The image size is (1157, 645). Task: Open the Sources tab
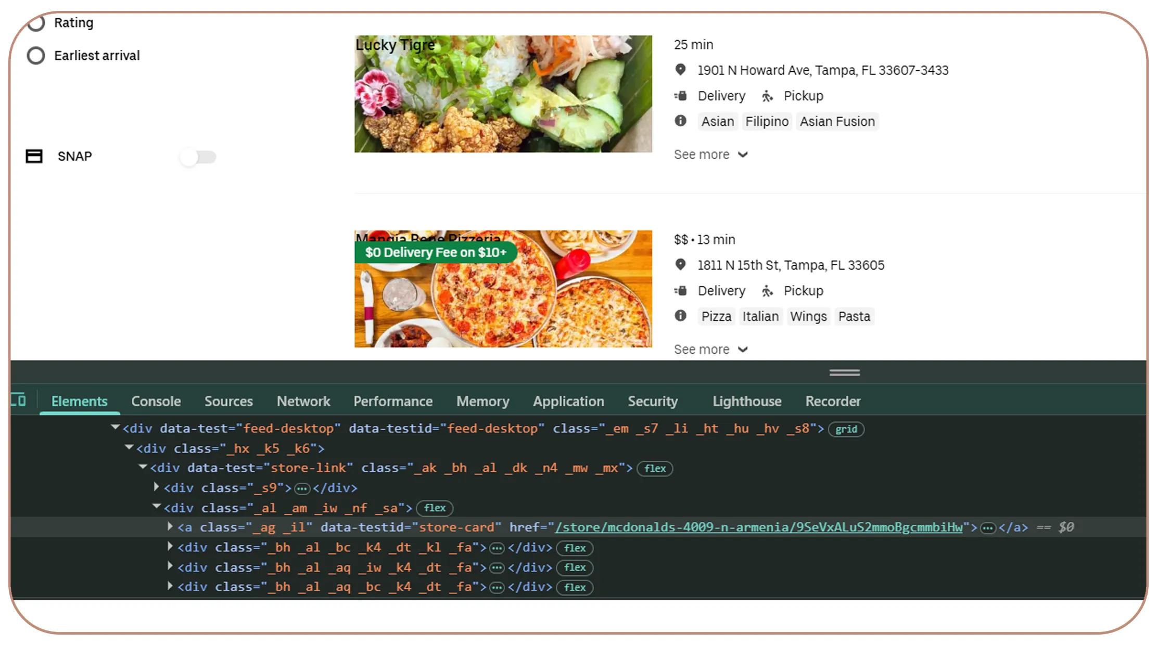click(228, 402)
